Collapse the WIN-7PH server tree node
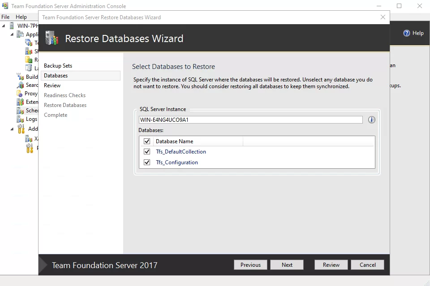 pos(4,26)
